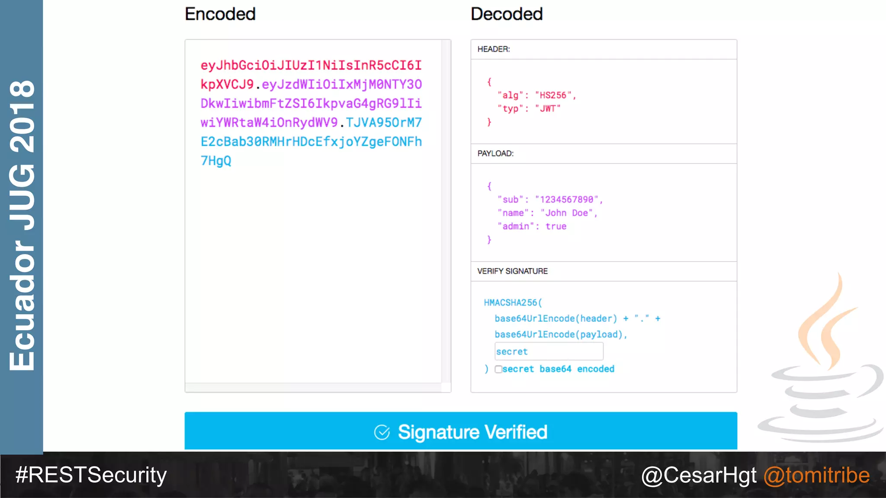
Task: Click the blue signature segment of encoded token
Action: tap(311, 142)
